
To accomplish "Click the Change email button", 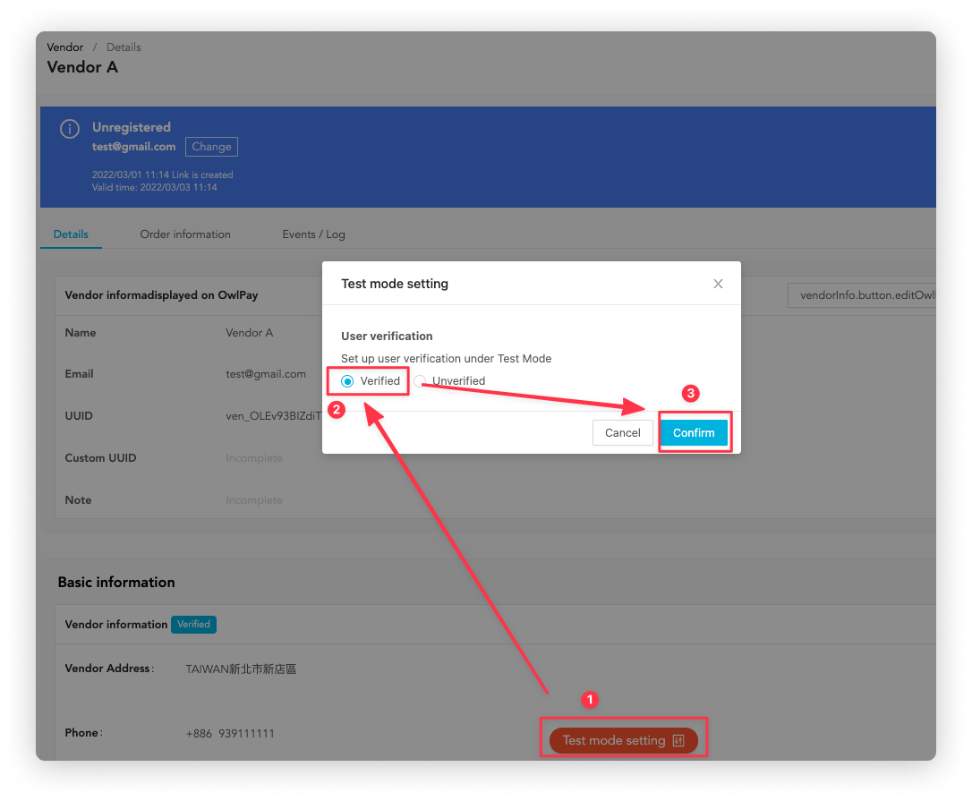I will (x=211, y=146).
